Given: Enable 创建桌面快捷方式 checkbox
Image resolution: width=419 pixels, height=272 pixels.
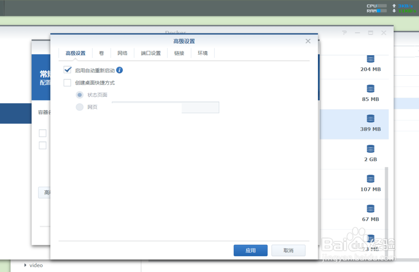Looking at the screenshot, I should (x=67, y=82).
